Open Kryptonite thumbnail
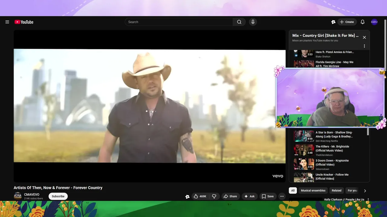This screenshot has width=387, height=217. pyautogui.click(x=304, y=164)
